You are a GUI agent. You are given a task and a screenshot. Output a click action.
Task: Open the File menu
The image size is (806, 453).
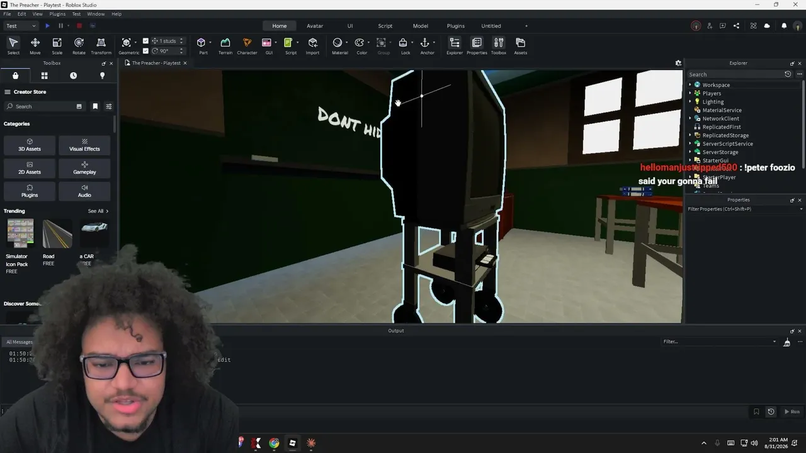click(x=7, y=14)
